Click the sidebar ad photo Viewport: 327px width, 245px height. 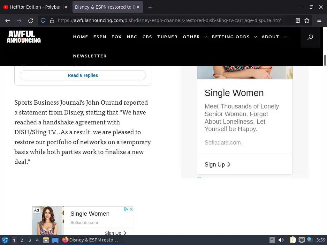point(245,72)
